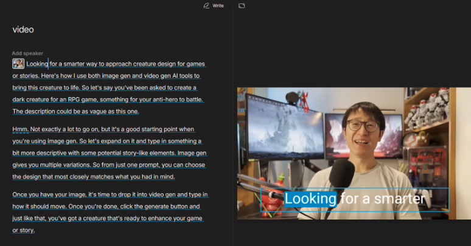Click the word "Hmm." in the transcript
This screenshot has width=471, height=246.
(19, 129)
